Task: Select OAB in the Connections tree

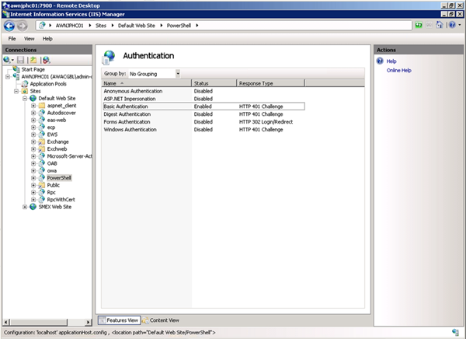Action: (x=52, y=163)
